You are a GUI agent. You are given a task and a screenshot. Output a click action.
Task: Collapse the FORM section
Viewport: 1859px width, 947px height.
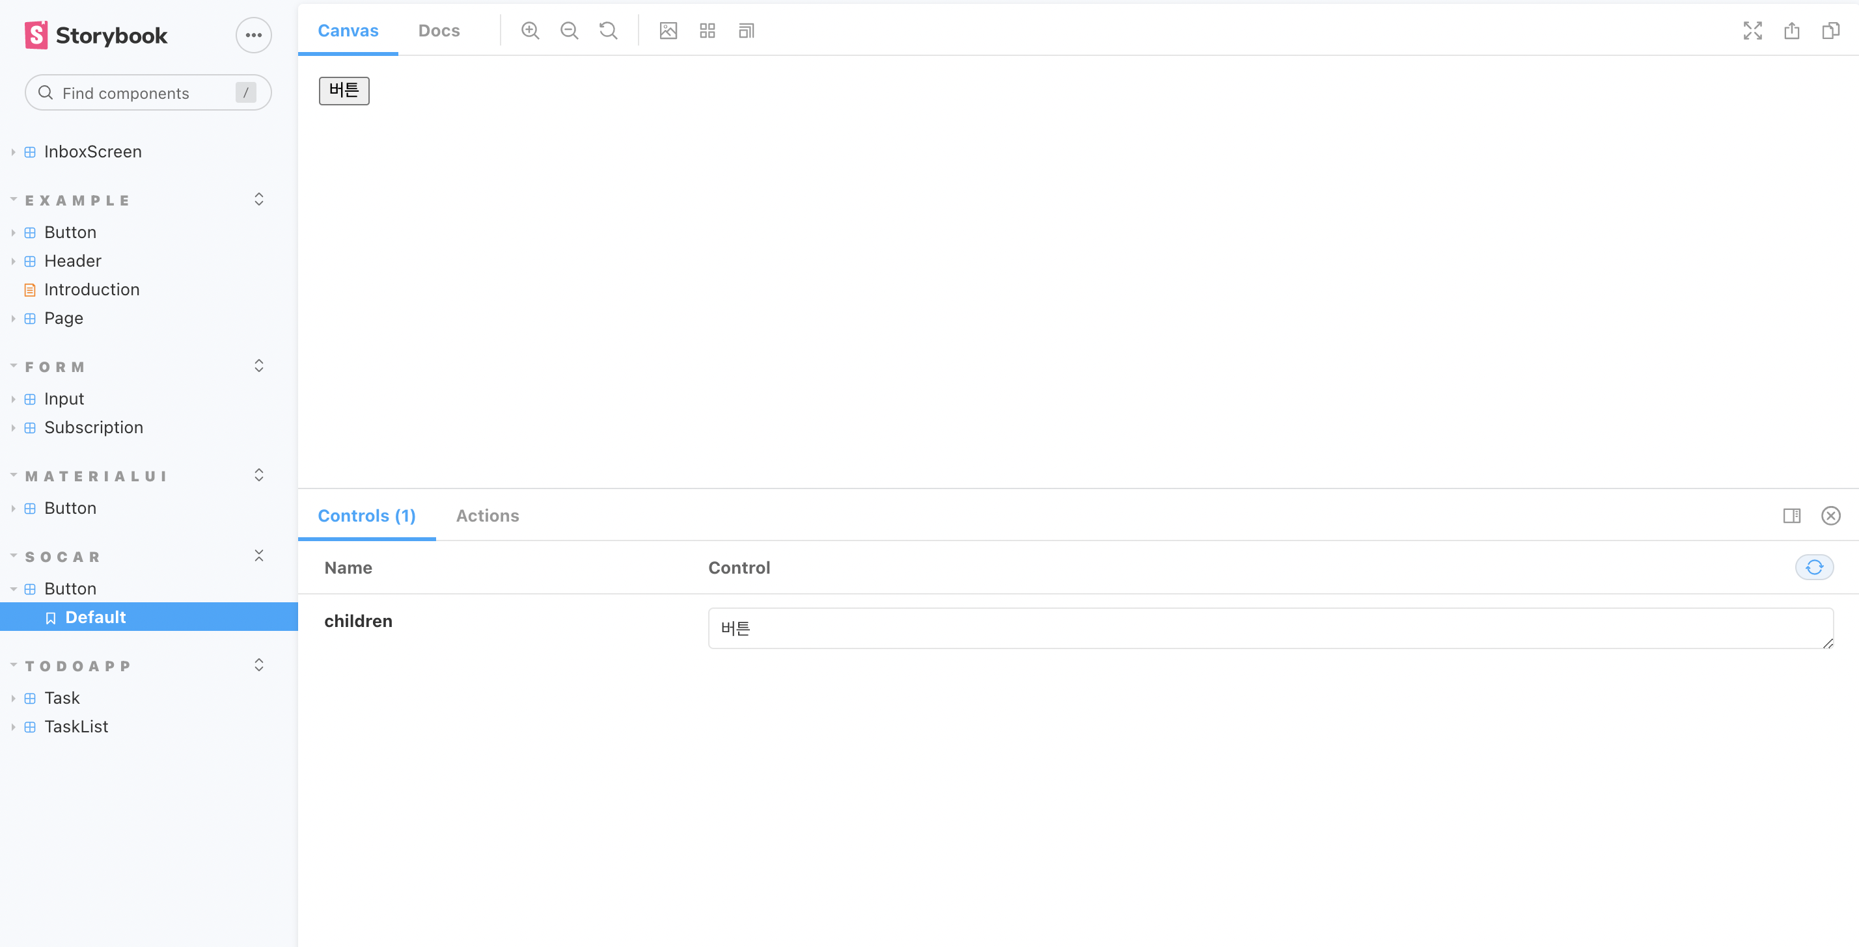[55, 367]
